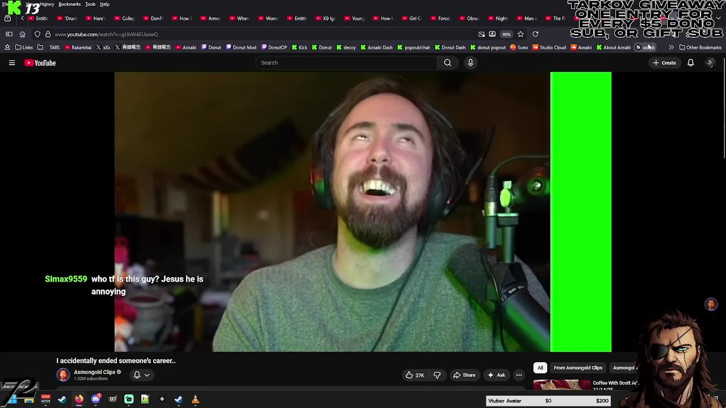Screen dimensions: 726x408
Task: Open the Asmongold Clips channel name link
Action: pos(94,372)
